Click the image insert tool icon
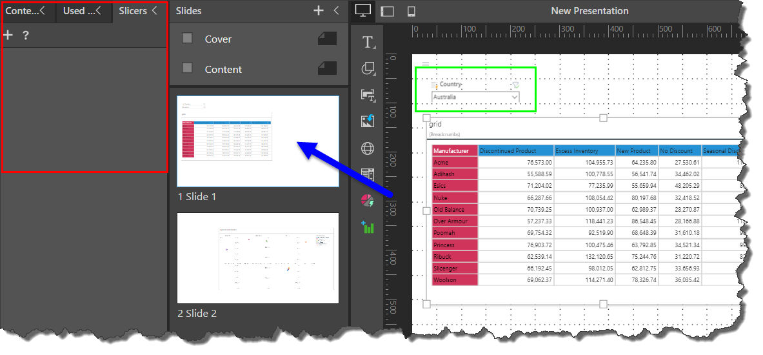This screenshot has width=763, height=355. (368, 121)
